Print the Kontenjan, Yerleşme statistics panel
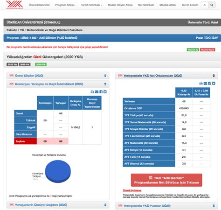Viewport: 221px width, 210px height. tap(92, 92)
